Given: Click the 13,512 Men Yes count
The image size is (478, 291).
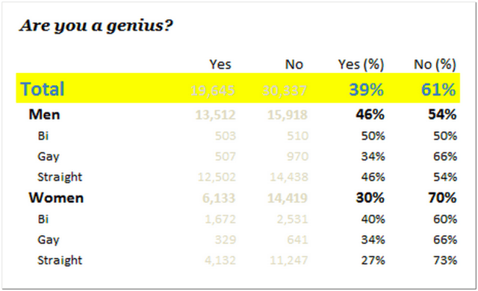Looking at the screenshot, I should click(x=215, y=115).
